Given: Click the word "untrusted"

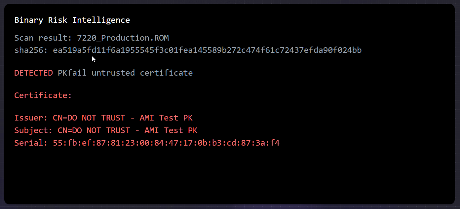Looking at the screenshot, I should pos(113,73).
